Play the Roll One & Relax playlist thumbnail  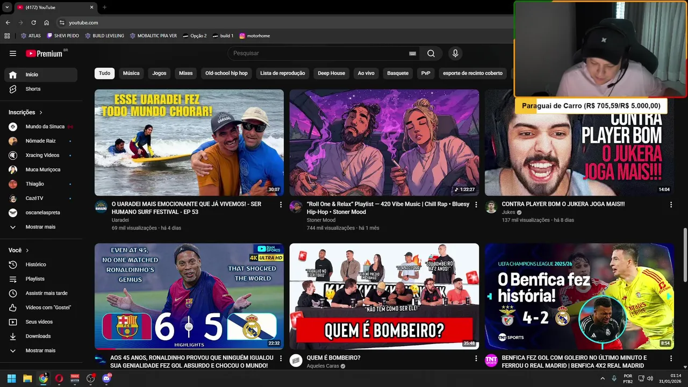(384, 142)
